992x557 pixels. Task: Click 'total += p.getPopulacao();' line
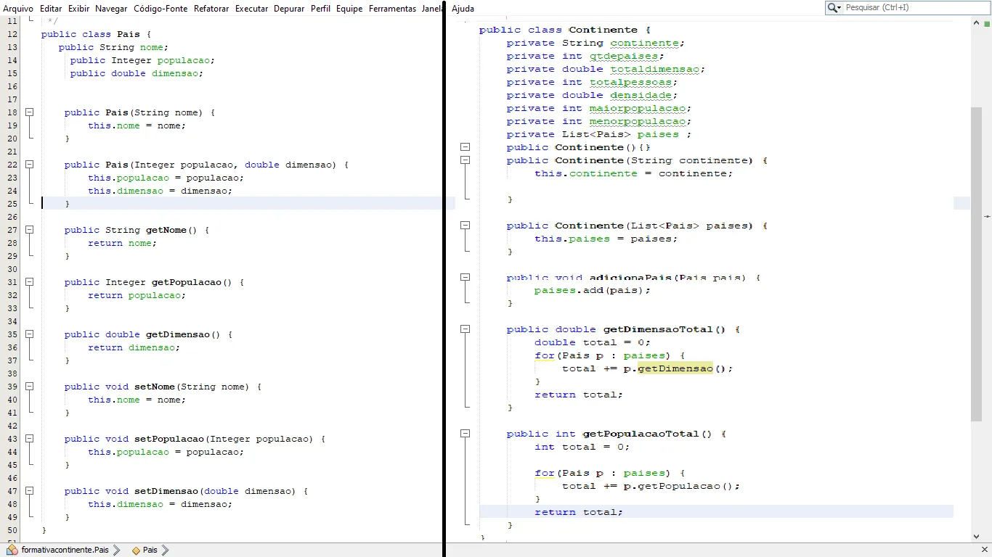651,486
